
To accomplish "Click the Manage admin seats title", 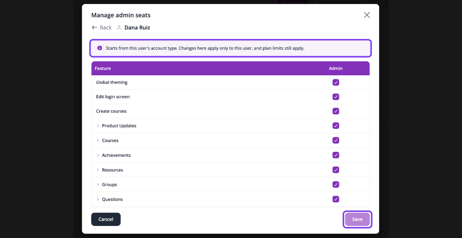I will coord(121,15).
